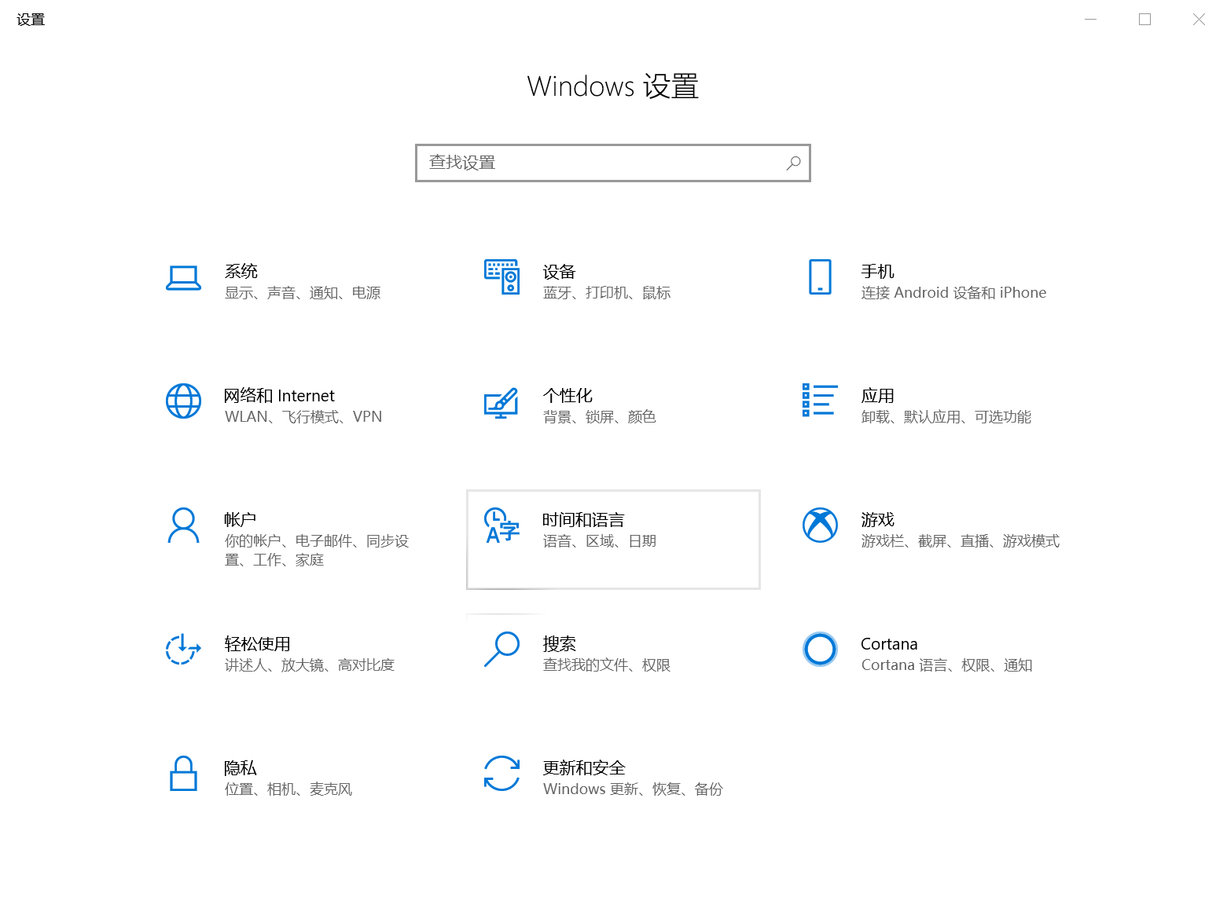
Task: Select the 帐户 (Accounts) person icon
Action: tap(183, 526)
